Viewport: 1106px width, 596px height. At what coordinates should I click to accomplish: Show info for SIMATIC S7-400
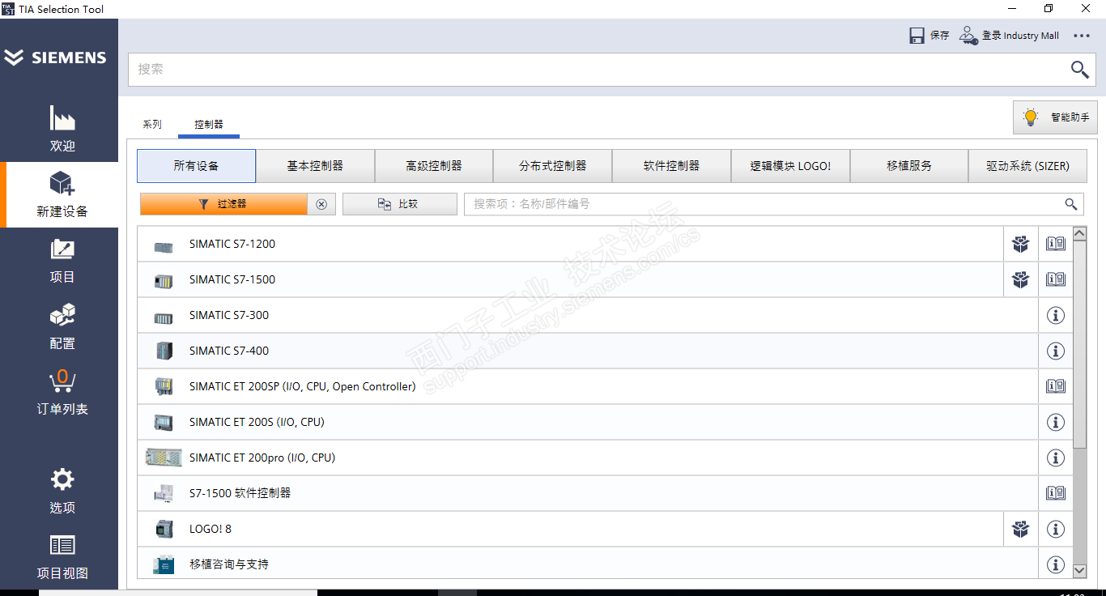tap(1056, 351)
